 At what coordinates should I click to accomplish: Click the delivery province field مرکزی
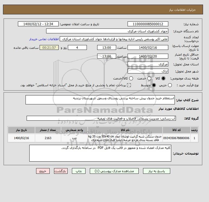[148, 64]
